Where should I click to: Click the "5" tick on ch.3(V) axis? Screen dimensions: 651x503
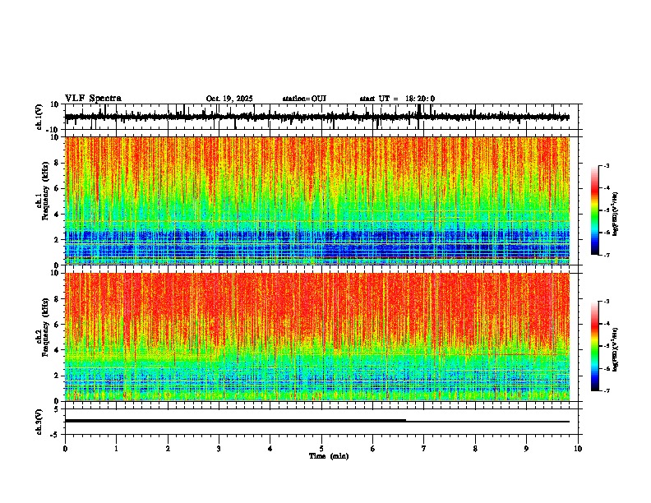(57, 409)
